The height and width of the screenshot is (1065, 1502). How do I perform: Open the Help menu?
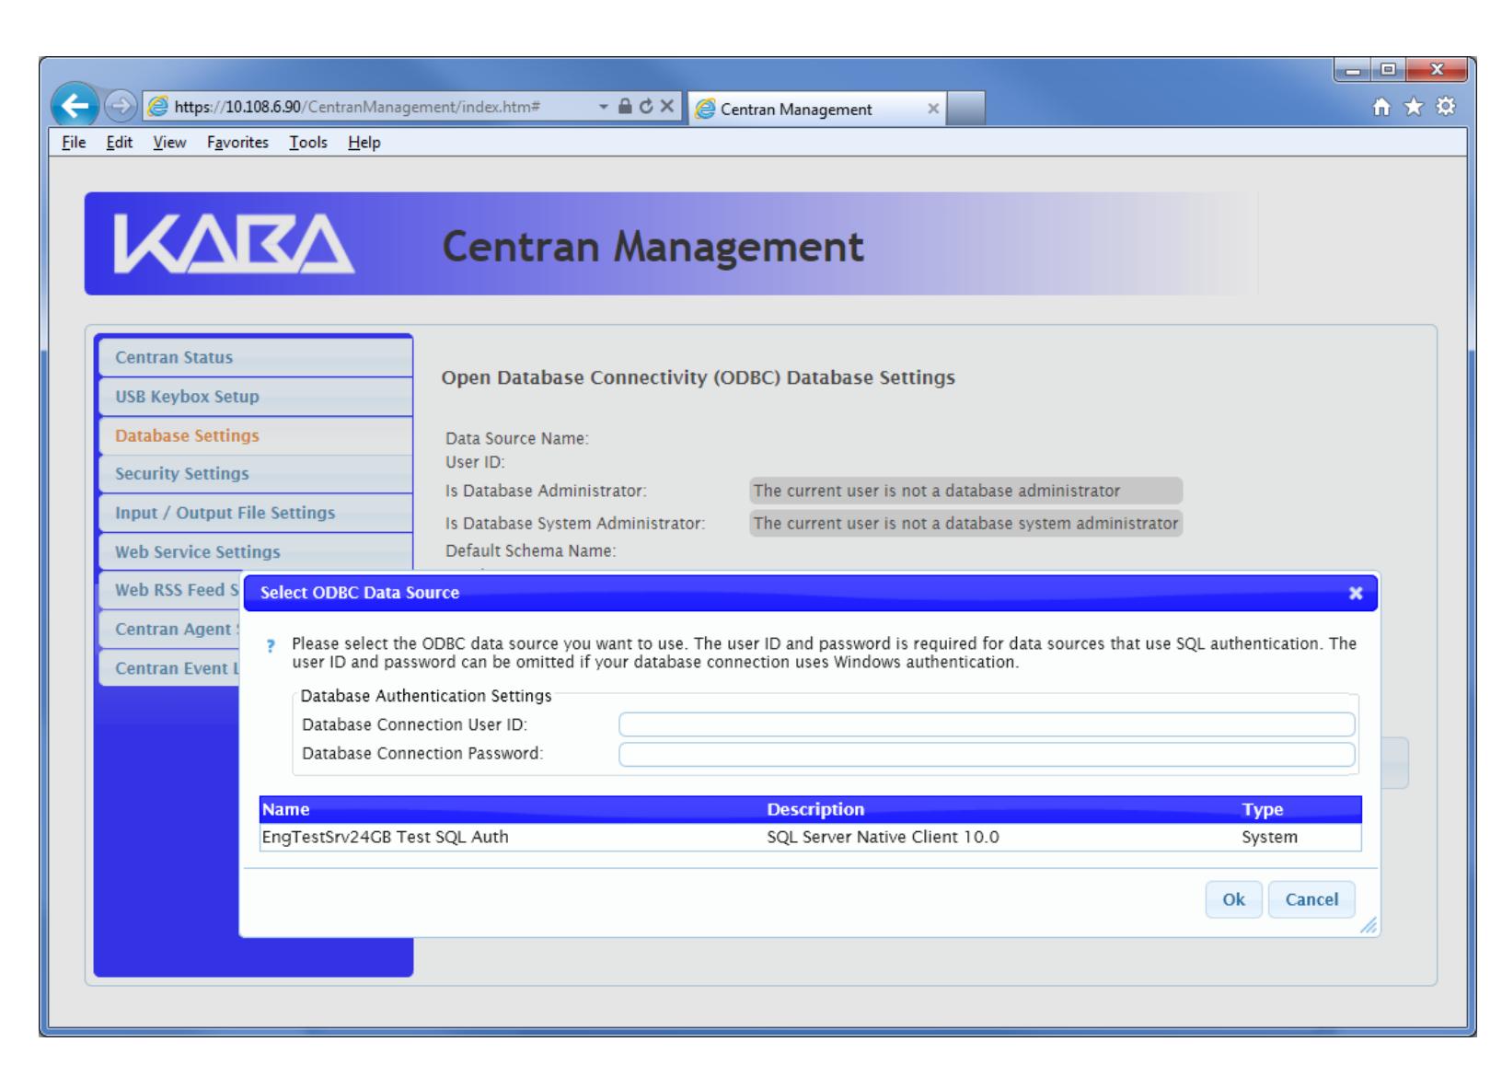[x=364, y=142]
